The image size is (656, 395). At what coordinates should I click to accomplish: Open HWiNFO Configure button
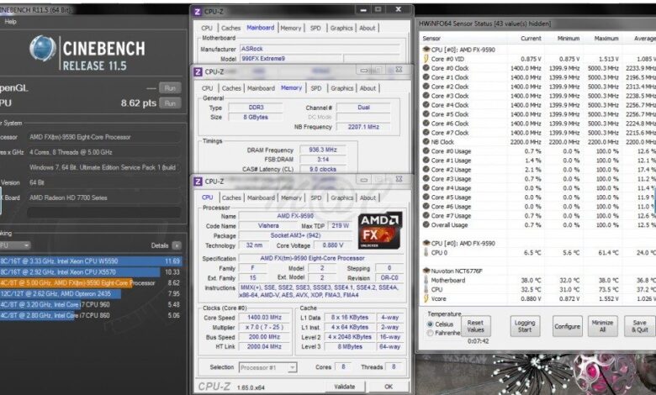point(568,326)
